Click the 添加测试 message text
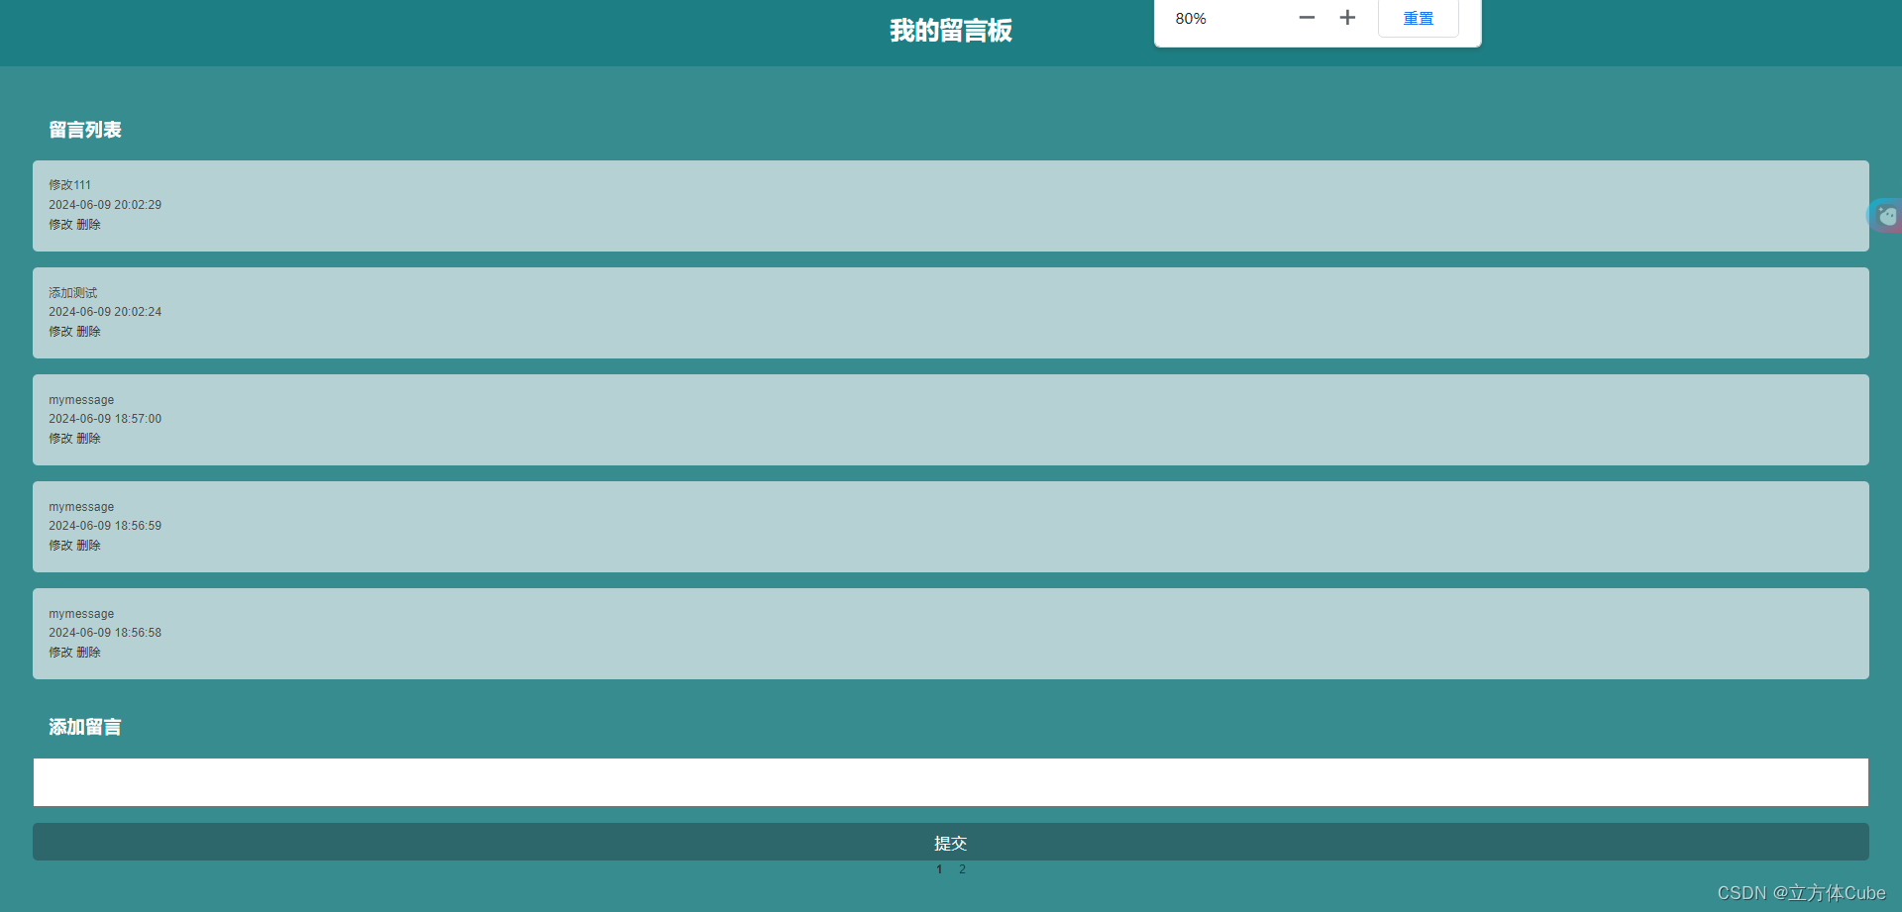The height and width of the screenshot is (912, 1902). coord(73,293)
